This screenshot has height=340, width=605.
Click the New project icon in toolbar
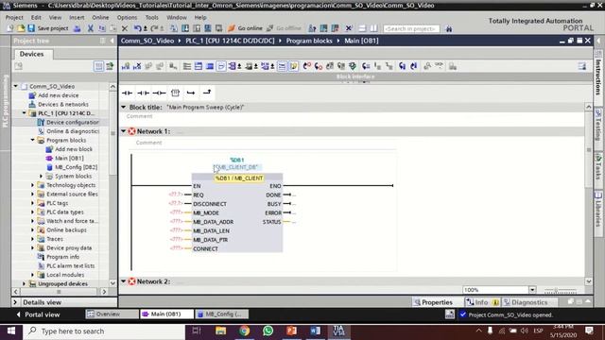click(10, 28)
